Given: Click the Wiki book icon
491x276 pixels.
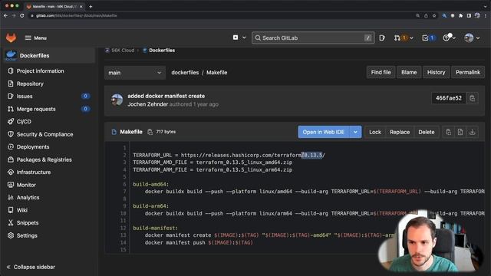Looking at the screenshot, I should pyautogui.click(x=11, y=210).
